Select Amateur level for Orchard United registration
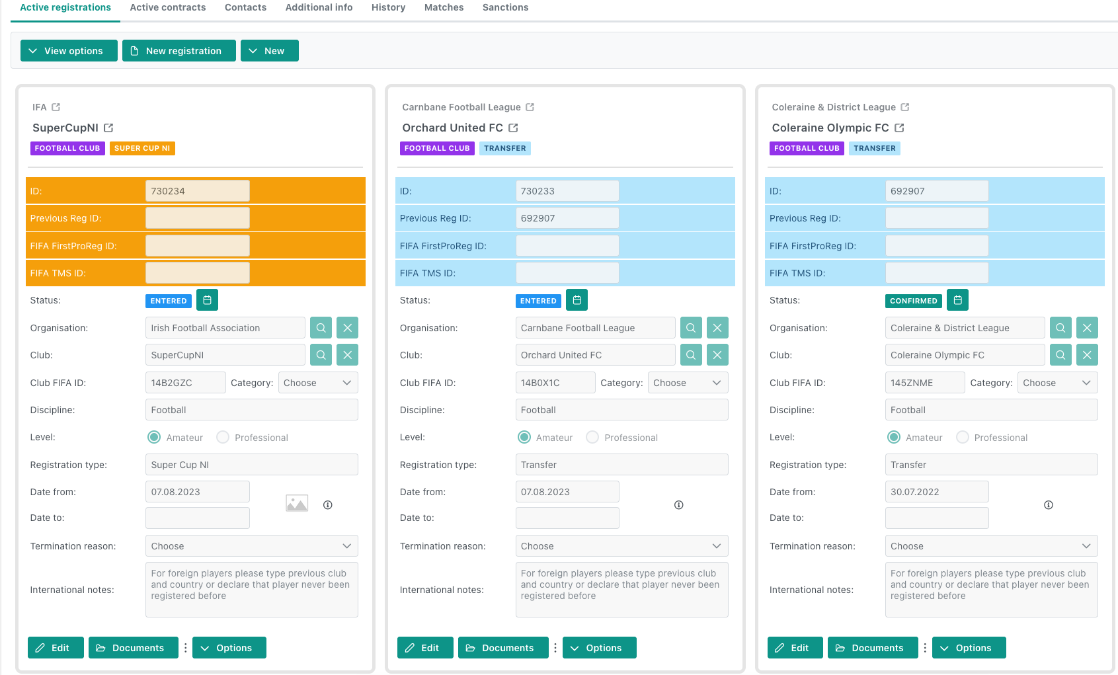Viewport: 1118px width, 675px height. (x=524, y=438)
